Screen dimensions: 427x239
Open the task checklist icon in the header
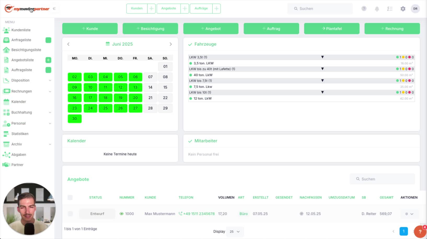[x=390, y=9]
